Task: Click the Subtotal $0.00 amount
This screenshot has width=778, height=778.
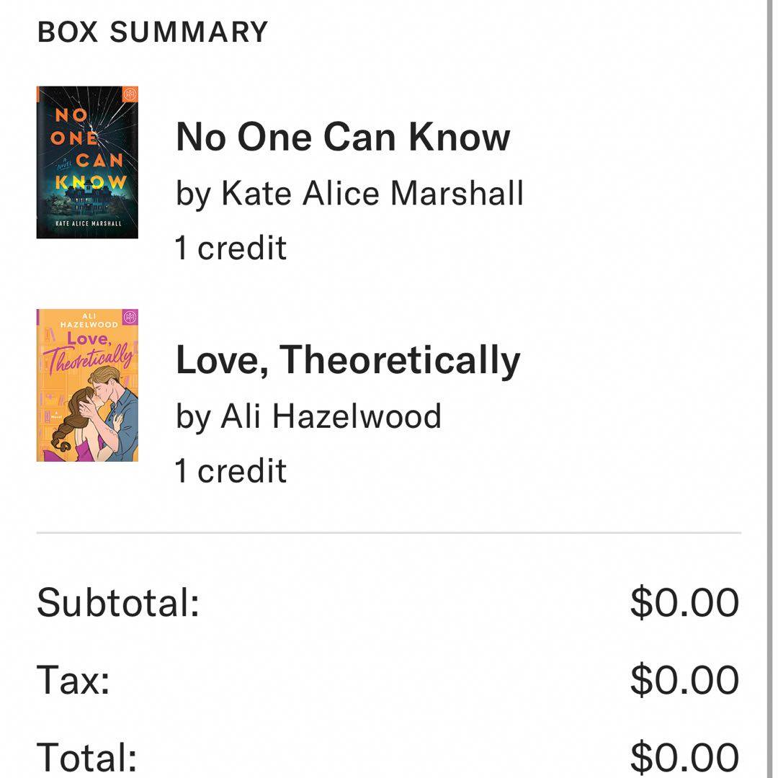Action: (x=684, y=602)
